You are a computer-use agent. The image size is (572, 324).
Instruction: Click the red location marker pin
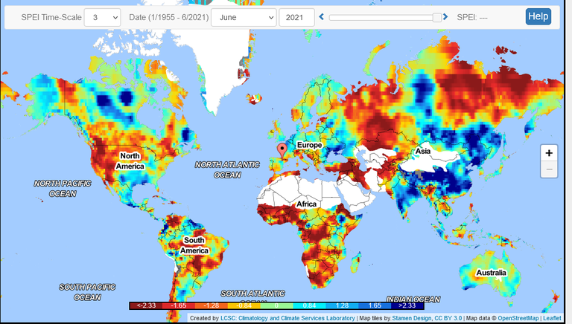282,150
